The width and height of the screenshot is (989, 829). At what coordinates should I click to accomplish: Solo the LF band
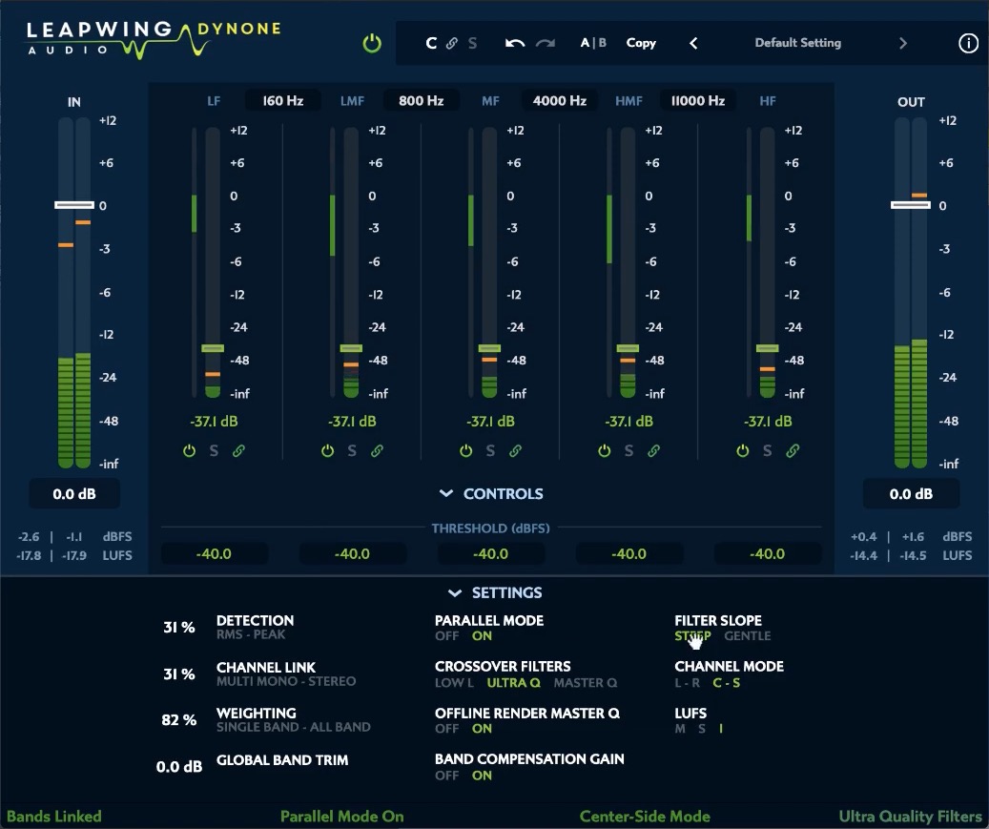point(214,450)
